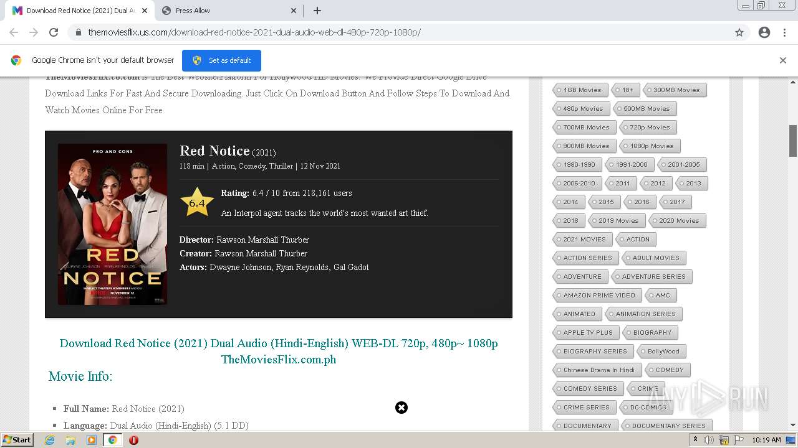Open the Red Notice poster image
Screen dimensions: 798x448
(x=112, y=224)
